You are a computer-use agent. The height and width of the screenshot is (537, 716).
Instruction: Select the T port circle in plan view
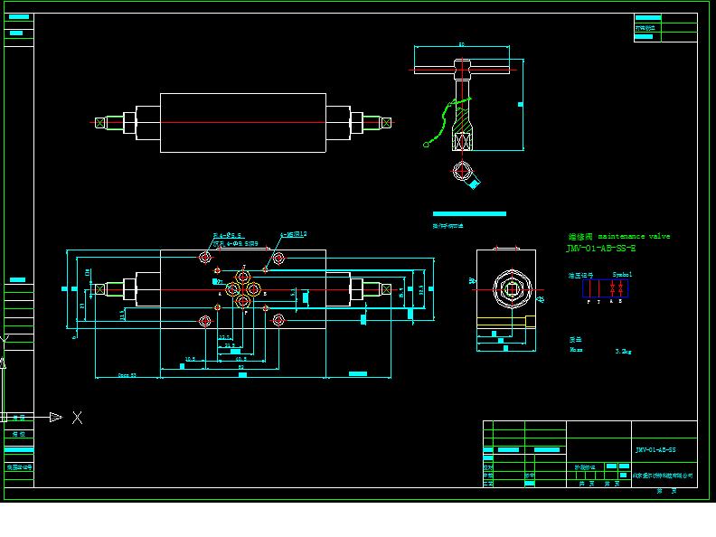[x=243, y=278]
